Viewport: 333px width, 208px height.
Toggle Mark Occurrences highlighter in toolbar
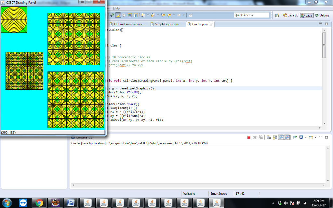pos(118,15)
